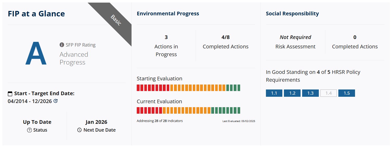Click the clock icon beside Next Due Date
This screenshot has width=392, height=148.
click(79, 130)
